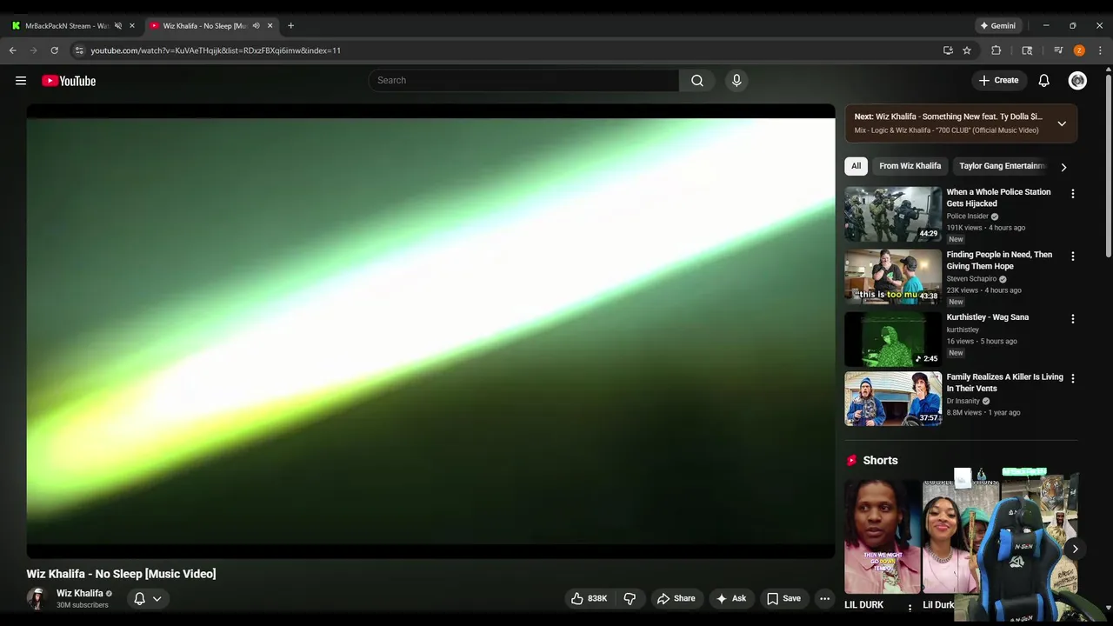Select the From Wiz Khalifa chip
1113x626 pixels.
point(910,166)
